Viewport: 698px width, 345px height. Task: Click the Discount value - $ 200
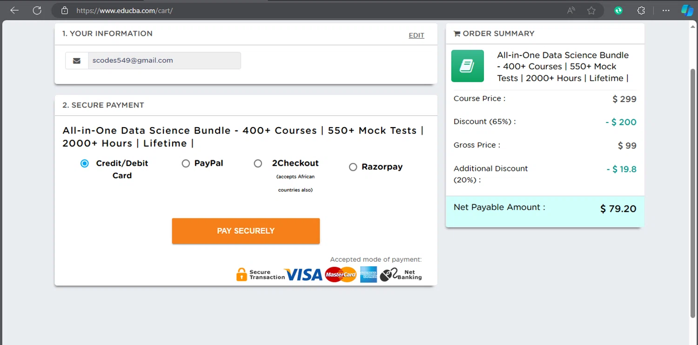[621, 122]
